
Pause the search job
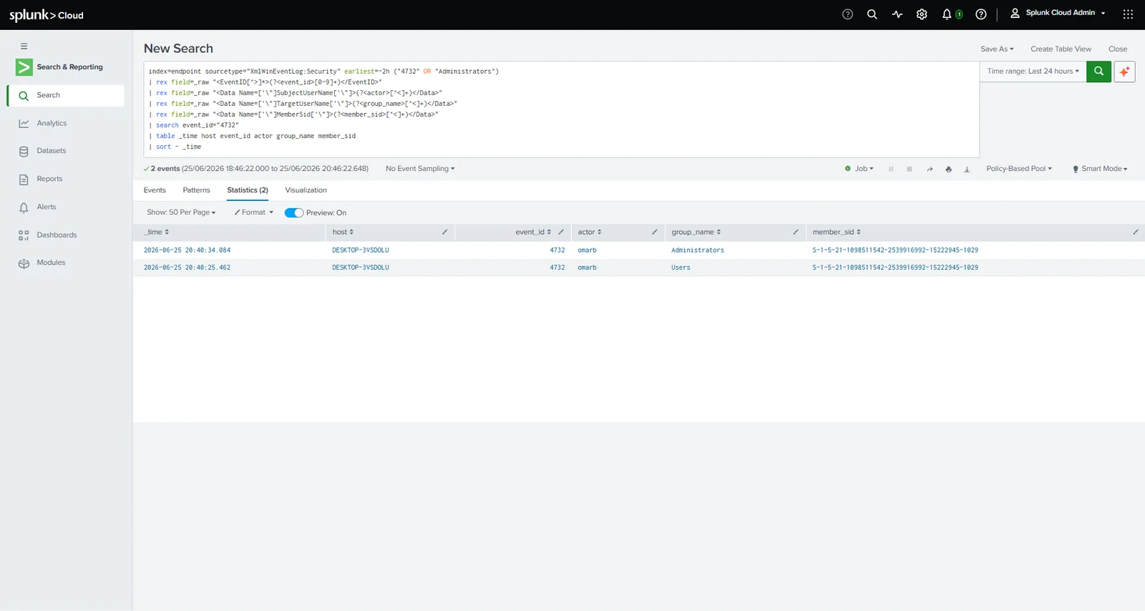click(891, 169)
